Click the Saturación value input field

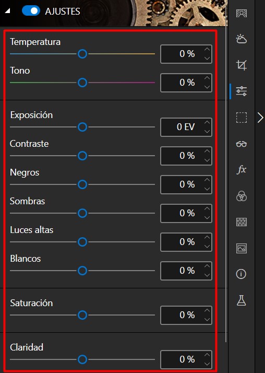186,315
